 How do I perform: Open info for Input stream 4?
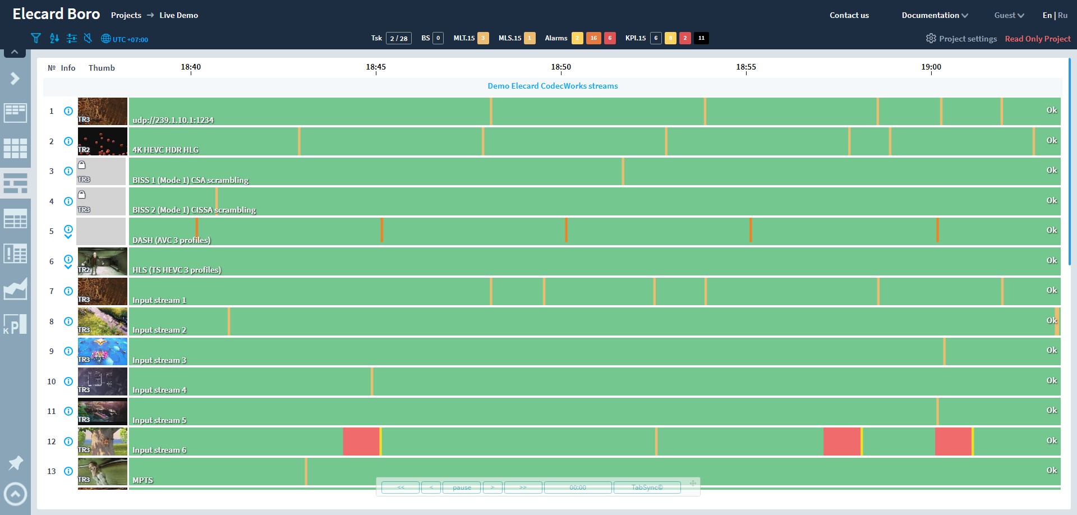click(68, 381)
